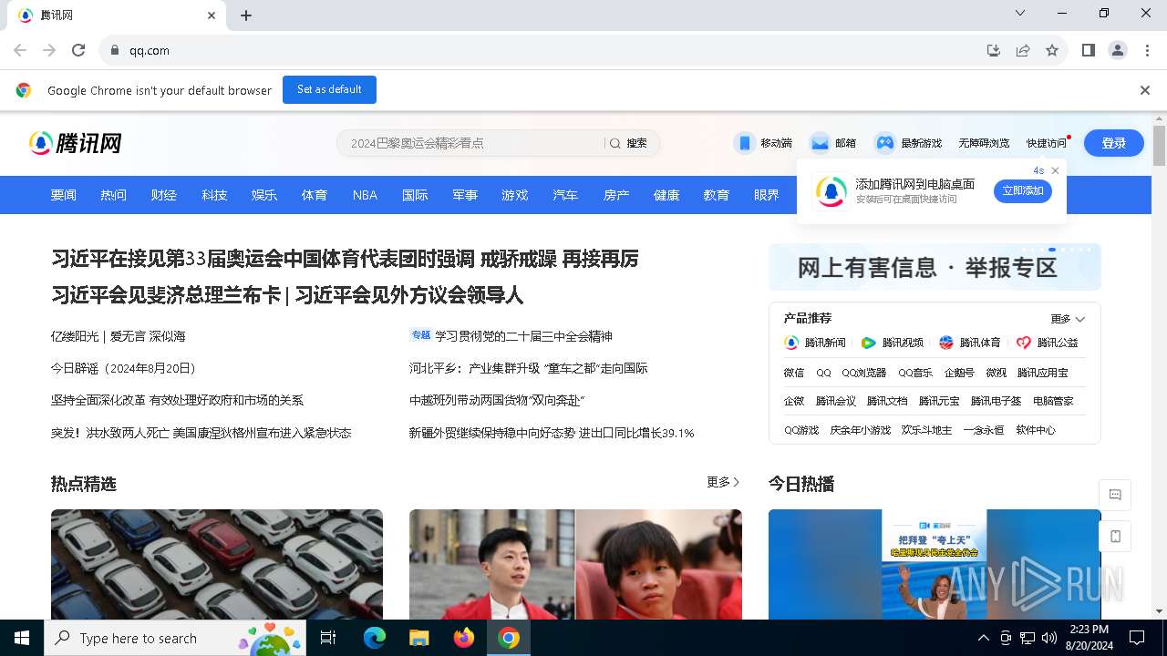Select the 汽车 nav tab
The width and height of the screenshot is (1167, 656).
(565, 195)
